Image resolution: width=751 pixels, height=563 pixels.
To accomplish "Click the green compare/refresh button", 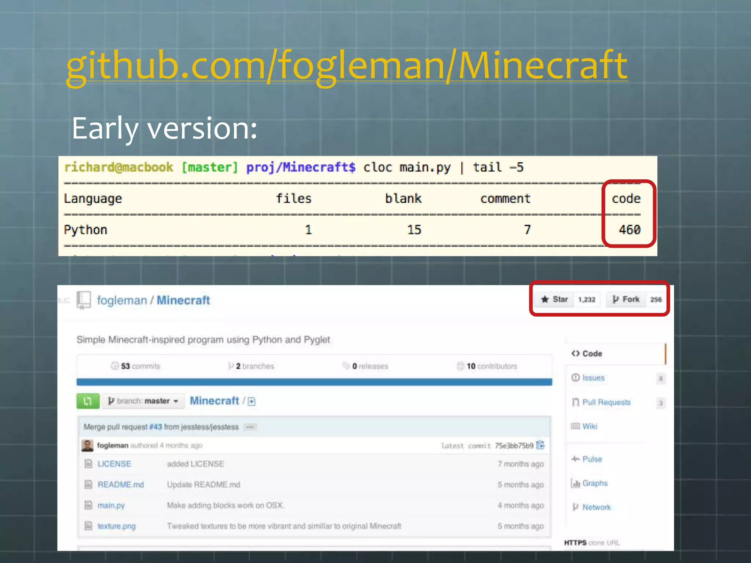I will click(x=88, y=401).
